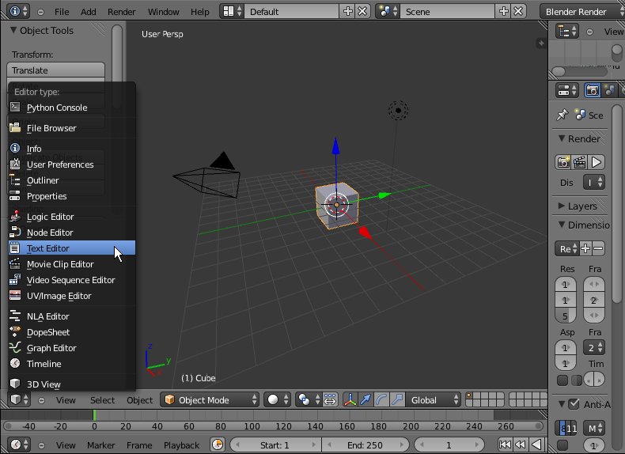Viewport: 625px width, 454px height.
Task: Open viewport shading selector
Action: click(x=278, y=399)
